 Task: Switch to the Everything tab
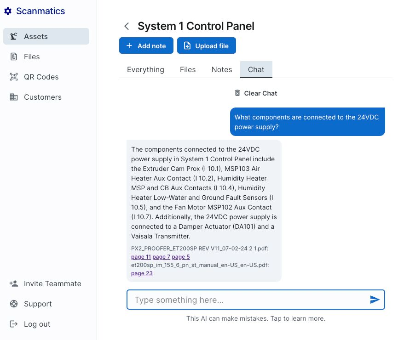tap(145, 69)
